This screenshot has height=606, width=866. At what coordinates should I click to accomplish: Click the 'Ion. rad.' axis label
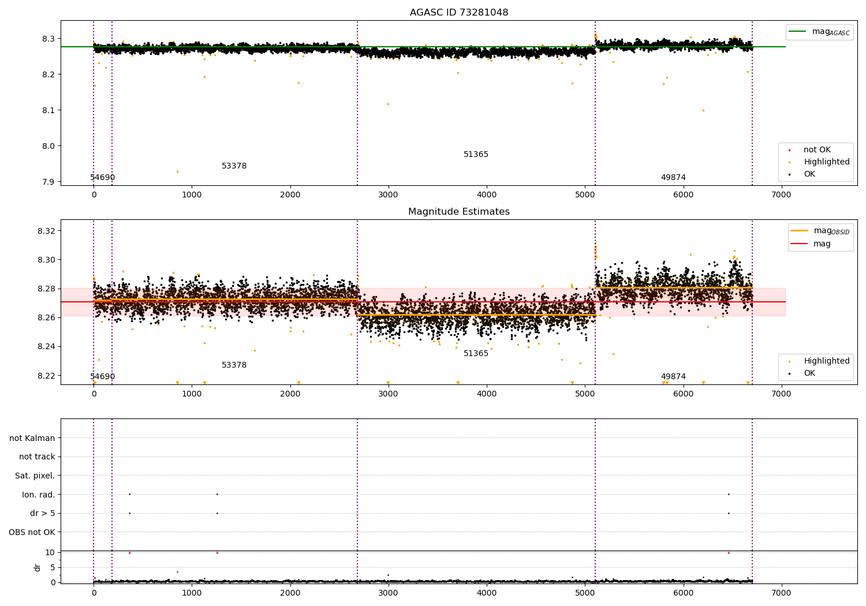[x=39, y=495]
